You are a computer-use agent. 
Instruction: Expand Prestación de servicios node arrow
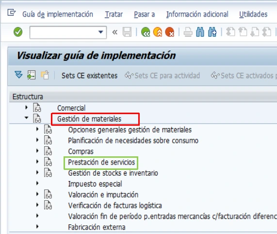pos(37,162)
